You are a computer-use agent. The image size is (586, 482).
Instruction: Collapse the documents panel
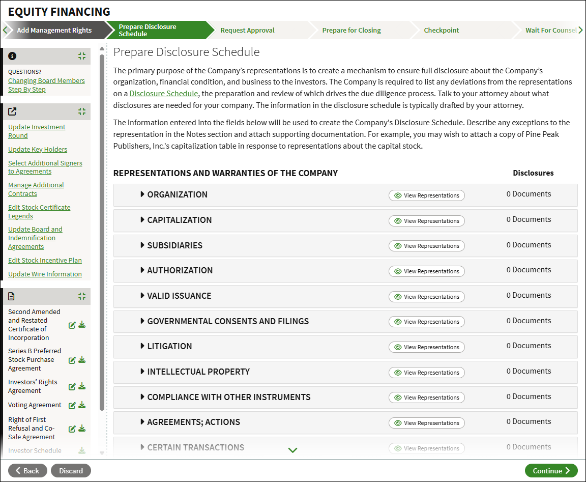pyautogui.click(x=82, y=296)
